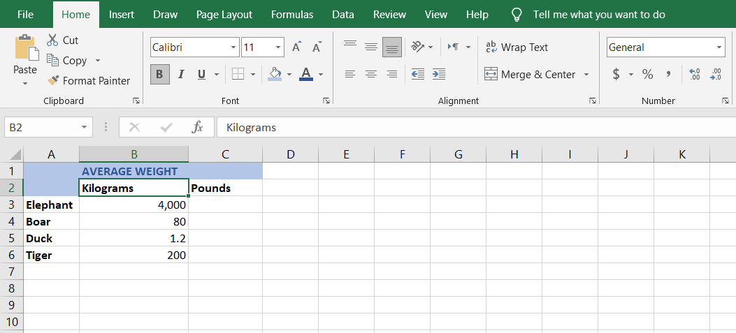Open the Formulas ribbon tab
The height and width of the screenshot is (333, 736).
pyautogui.click(x=292, y=15)
